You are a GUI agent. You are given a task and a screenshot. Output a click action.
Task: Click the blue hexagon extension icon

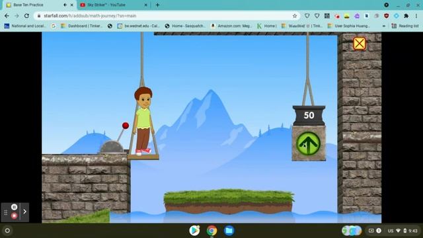click(397, 16)
